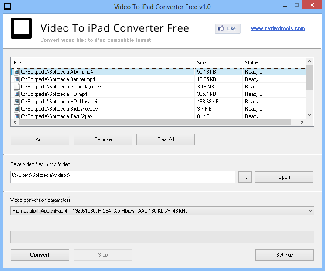Start conversion with the Convert button
325x271 pixels.
click(x=40, y=255)
